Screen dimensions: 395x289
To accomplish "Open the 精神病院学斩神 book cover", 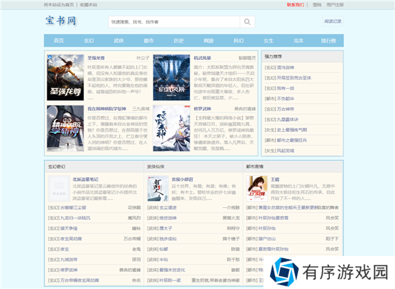I will click(65, 128).
